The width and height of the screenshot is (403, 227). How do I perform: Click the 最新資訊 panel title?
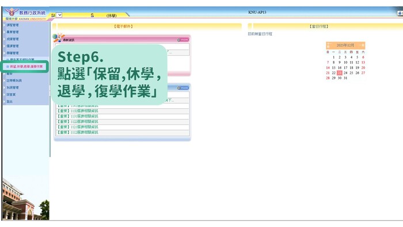tap(69, 40)
